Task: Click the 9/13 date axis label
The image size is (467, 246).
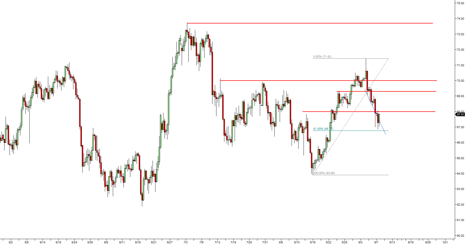Action: coord(392,242)
